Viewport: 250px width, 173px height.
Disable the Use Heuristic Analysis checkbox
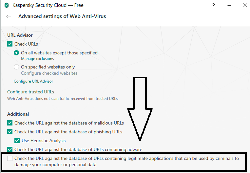click(x=17, y=141)
